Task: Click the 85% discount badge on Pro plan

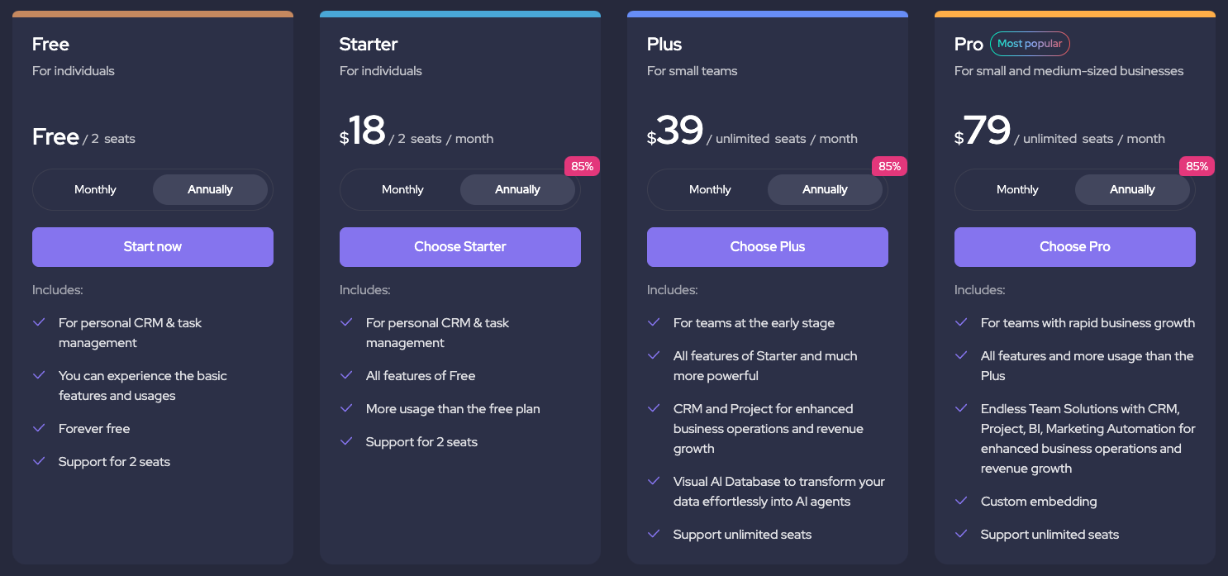Action: pos(1197,166)
